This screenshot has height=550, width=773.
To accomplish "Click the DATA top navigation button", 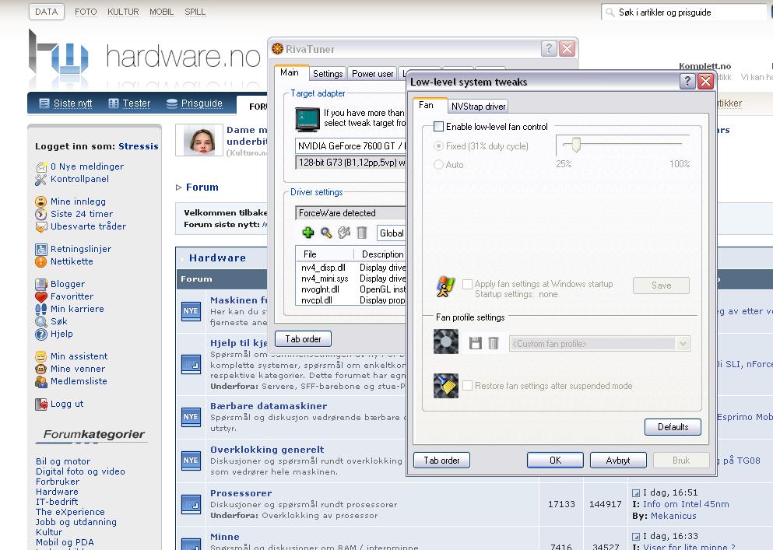I will [x=47, y=12].
